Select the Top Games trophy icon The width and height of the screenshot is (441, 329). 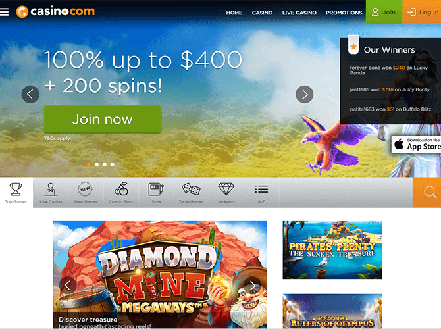point(16,193)
